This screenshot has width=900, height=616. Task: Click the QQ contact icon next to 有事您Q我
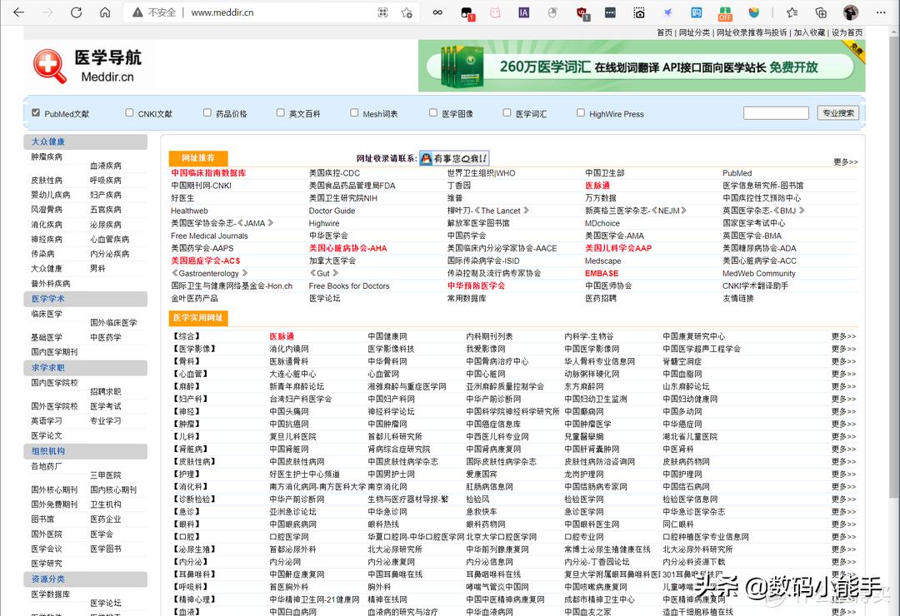coord(427,157)
